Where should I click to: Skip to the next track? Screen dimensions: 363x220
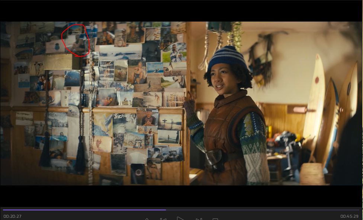coord(199,219)
